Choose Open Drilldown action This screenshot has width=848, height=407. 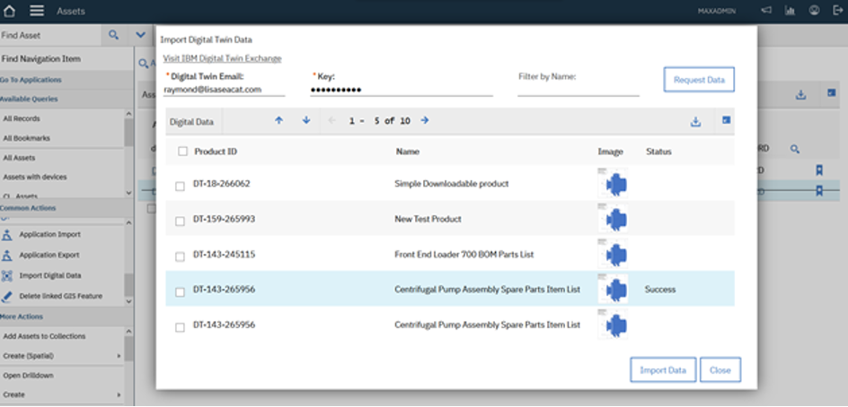pos(28,375)
